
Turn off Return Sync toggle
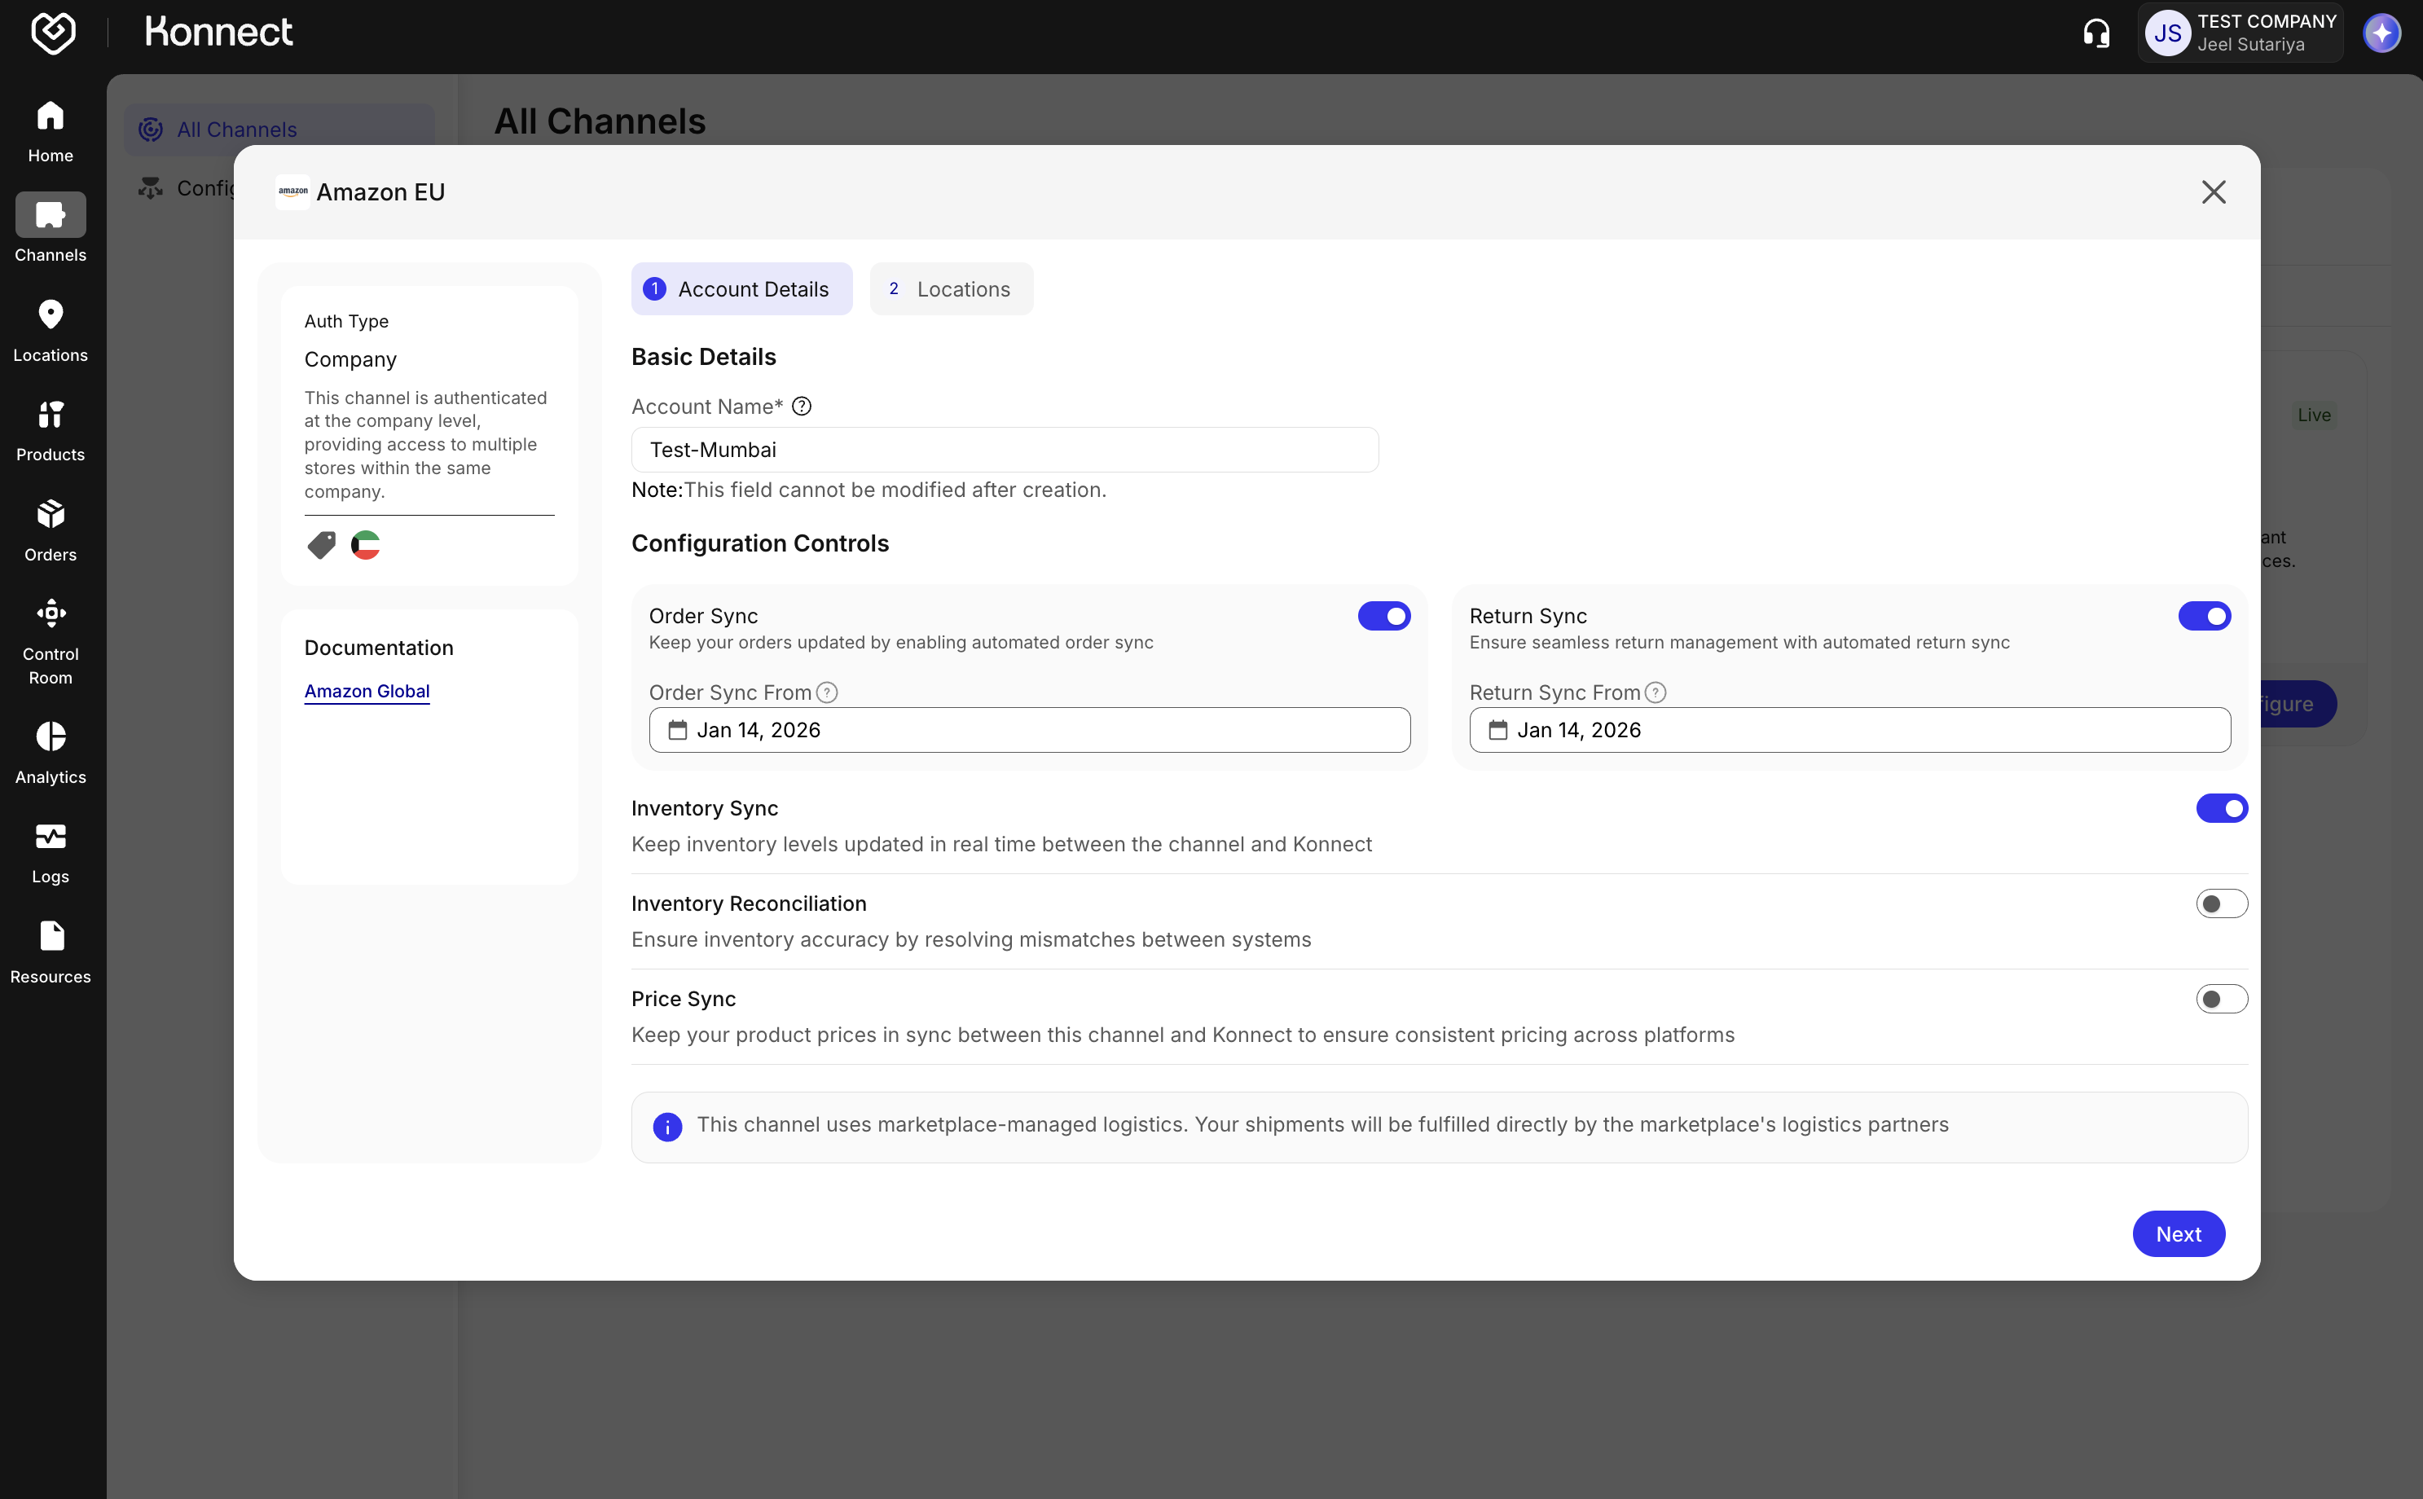2203,617
